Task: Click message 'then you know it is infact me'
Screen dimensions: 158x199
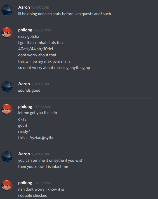Action: tap(43, 167)
